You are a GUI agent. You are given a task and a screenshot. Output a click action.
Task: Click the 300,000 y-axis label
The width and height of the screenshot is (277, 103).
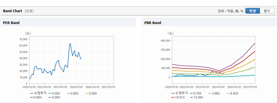tap(165, 50)
